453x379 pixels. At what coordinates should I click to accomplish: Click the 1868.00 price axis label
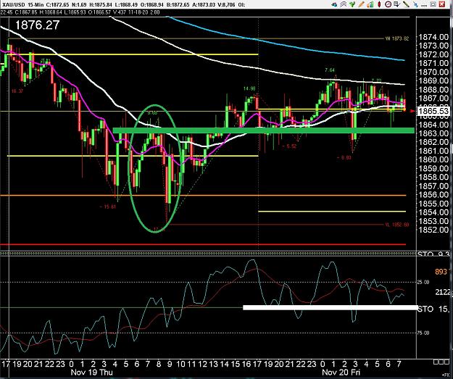click(433, 90)
